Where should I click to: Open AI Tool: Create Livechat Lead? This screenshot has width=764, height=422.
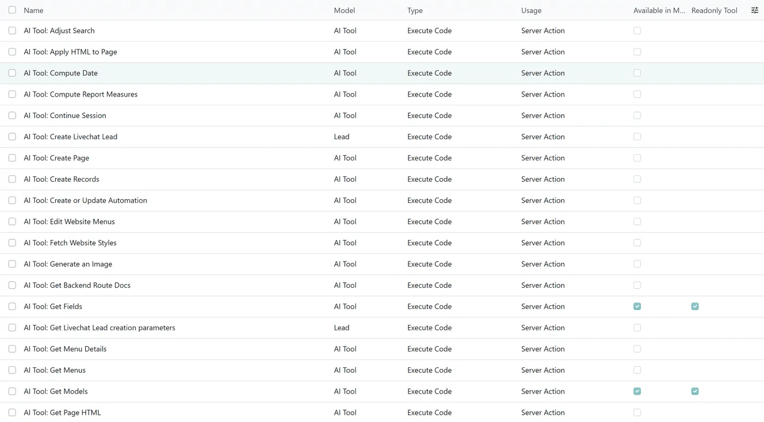(x=70, y=137)
